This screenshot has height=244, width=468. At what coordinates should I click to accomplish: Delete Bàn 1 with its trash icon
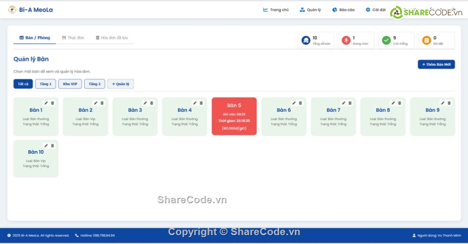tap(53, 103)
